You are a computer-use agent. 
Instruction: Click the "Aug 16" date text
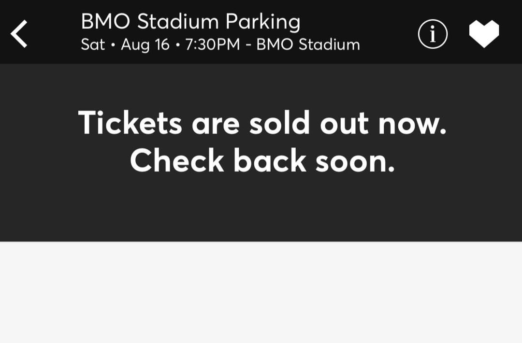(145, 45)
